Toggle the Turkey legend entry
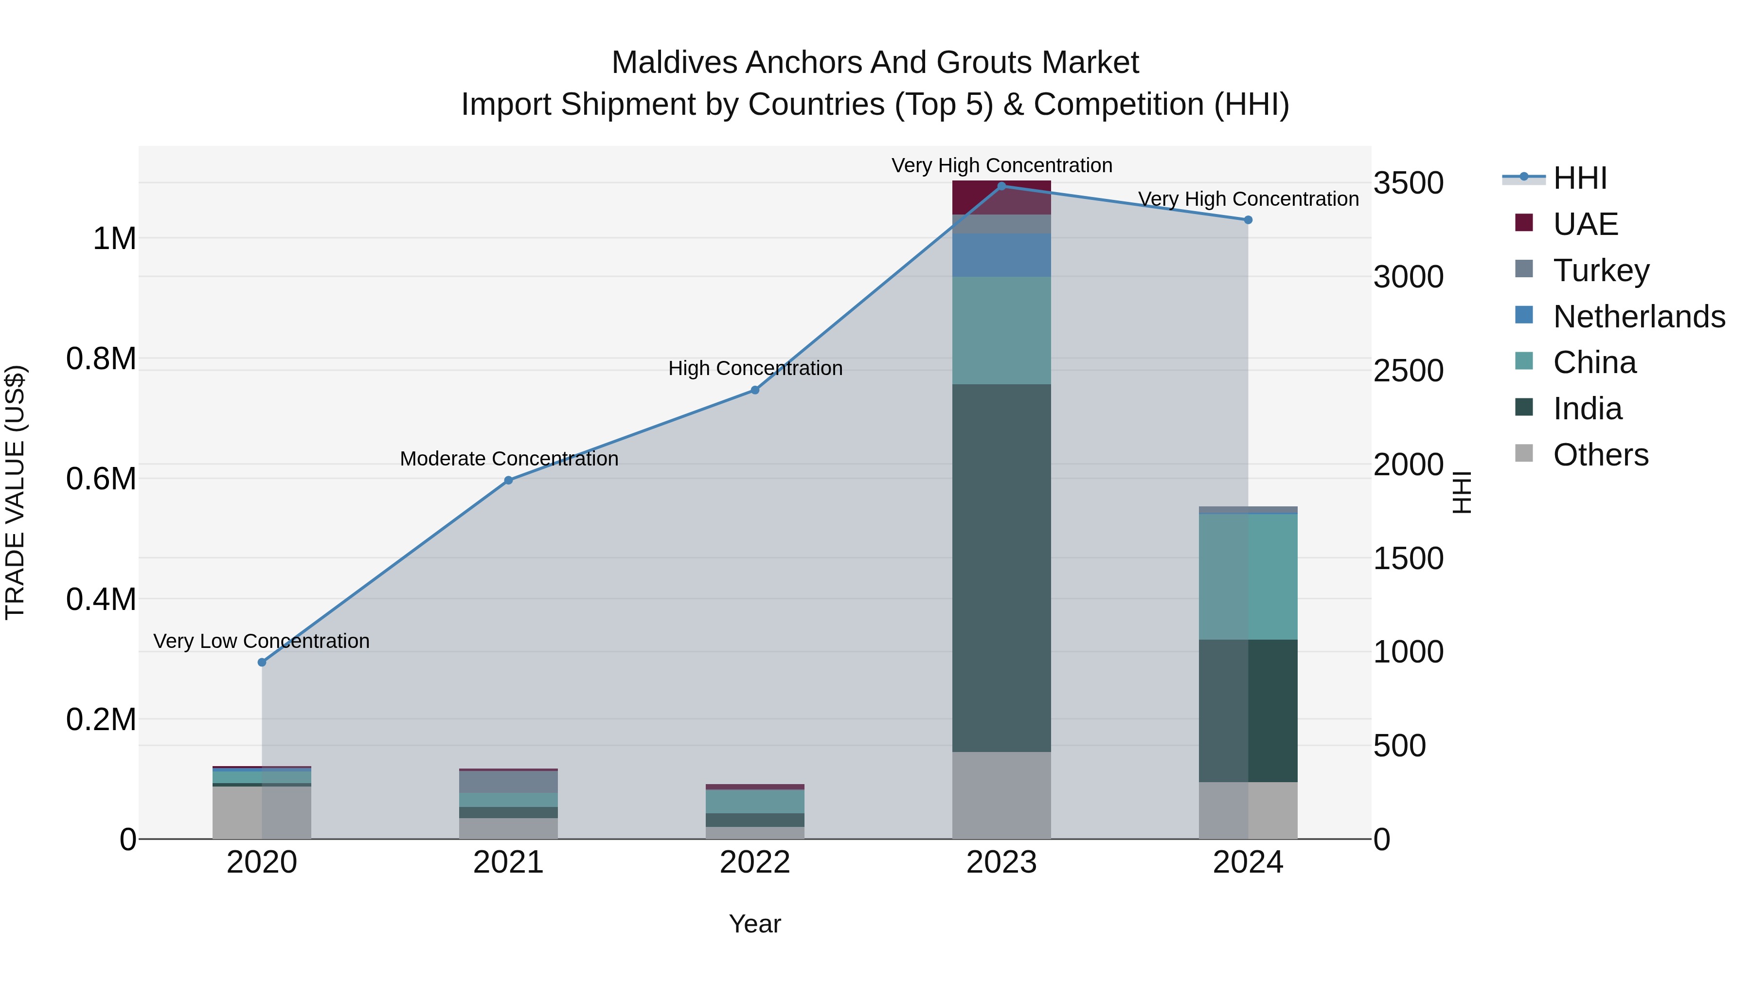The image size is (1751, 985). [x=1582, y=270]
